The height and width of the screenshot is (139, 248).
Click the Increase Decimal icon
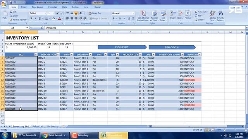(129, 19)
